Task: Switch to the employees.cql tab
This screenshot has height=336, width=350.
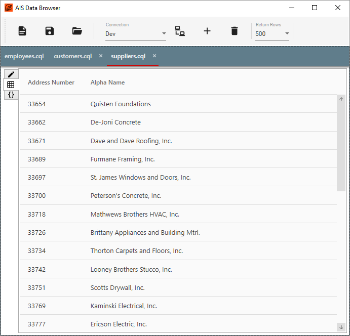Action: click(24, 56)
